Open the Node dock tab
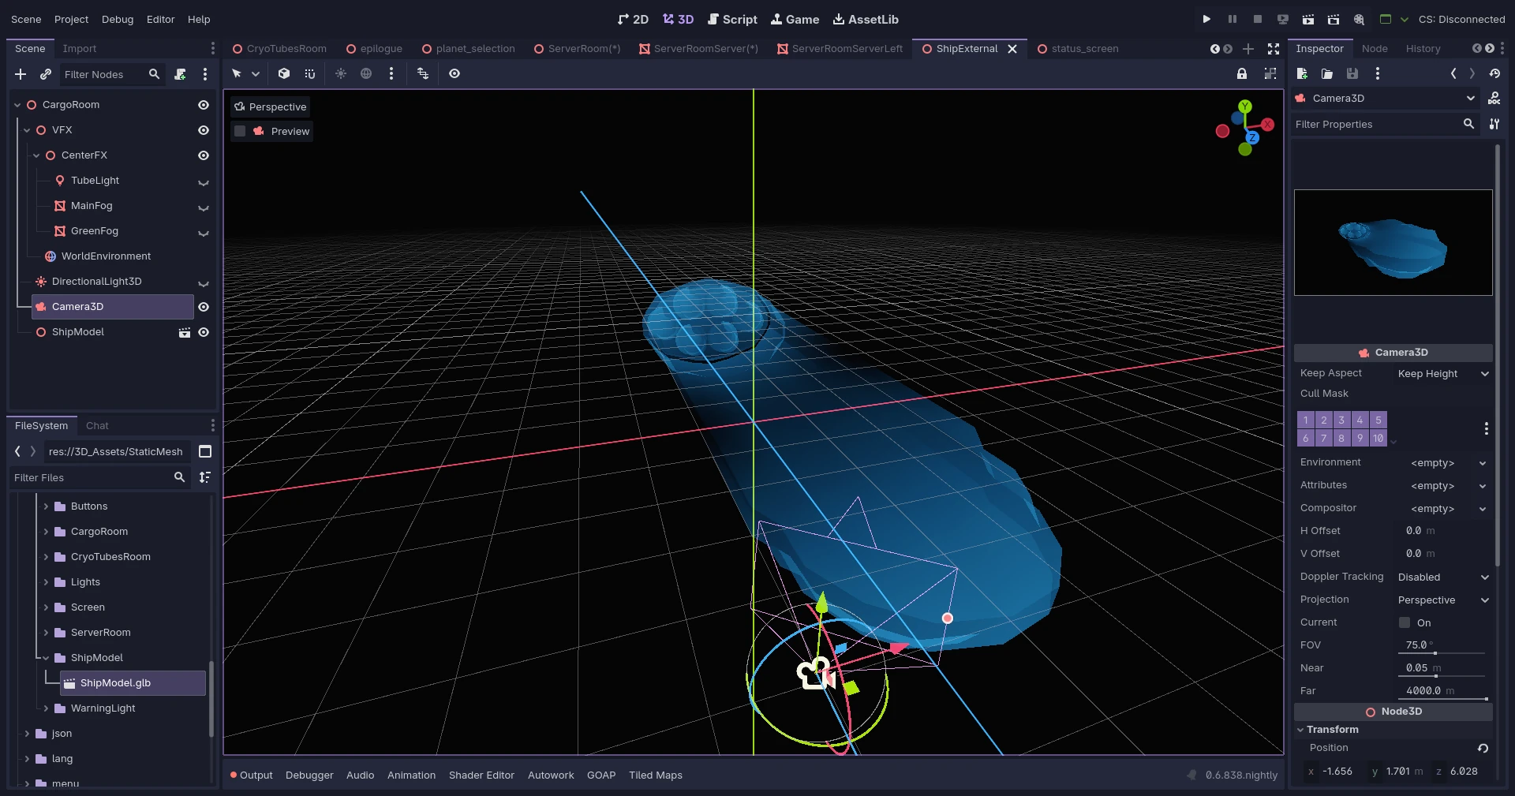Viewport: 1515px width, 796px height. click(1375, 49)
